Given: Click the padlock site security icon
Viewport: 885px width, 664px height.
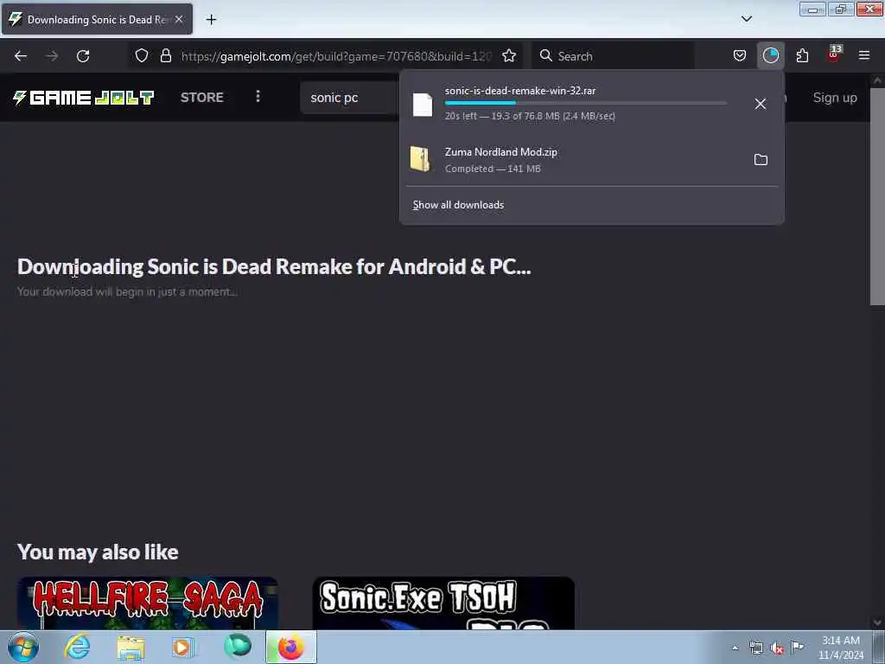Looking at the screenshot, I should point(165,56).
